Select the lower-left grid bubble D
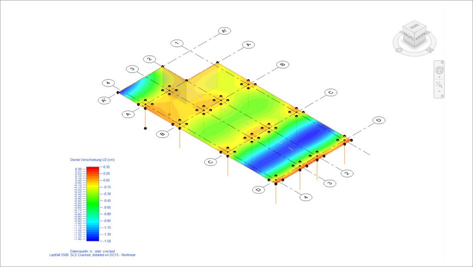The image size is (473, 267). pos(258,190)
